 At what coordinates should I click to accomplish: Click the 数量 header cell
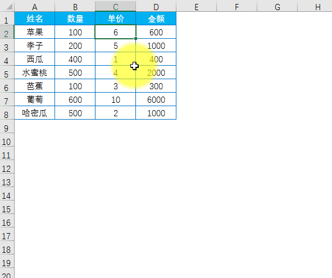75,19
